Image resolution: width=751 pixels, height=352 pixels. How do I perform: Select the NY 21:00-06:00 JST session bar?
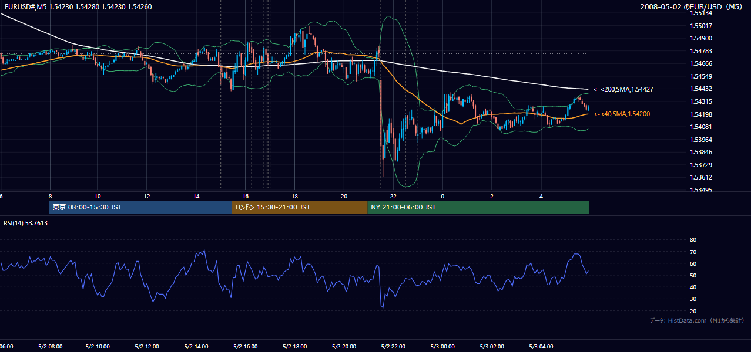click(x=478, y=207)
